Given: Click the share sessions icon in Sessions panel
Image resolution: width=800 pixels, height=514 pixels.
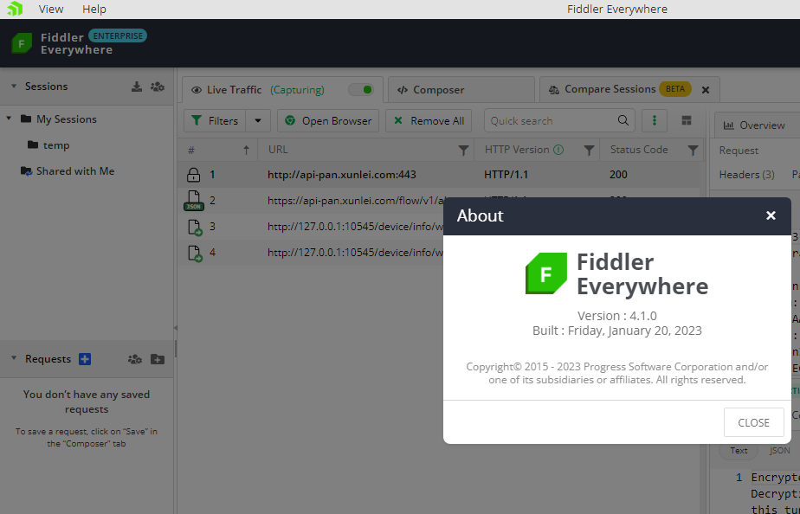Looking at the screenshot, I should pos(157,86).
